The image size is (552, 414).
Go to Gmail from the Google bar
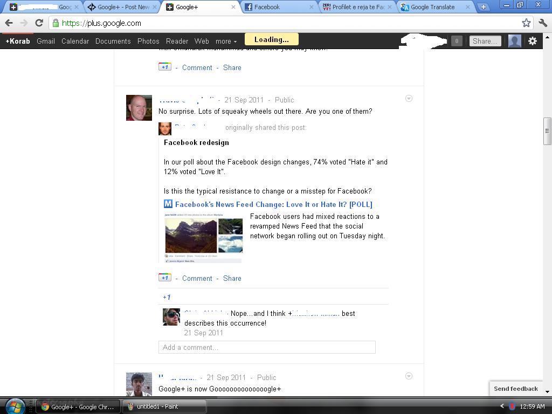click(x=46, y=41)
